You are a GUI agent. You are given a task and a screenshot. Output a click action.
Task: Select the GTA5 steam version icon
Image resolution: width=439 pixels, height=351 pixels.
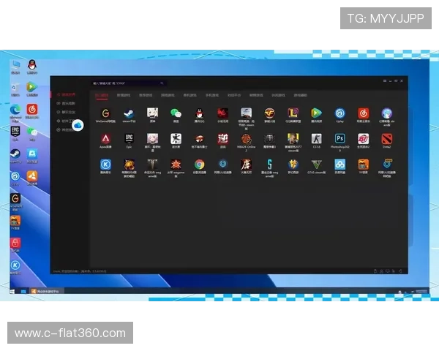tap(316, 165)
